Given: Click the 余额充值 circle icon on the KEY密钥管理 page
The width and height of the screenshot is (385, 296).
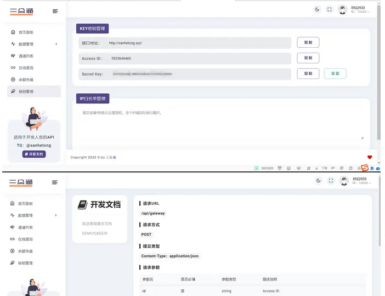Looking at the screenshot, I should [13, 80].
